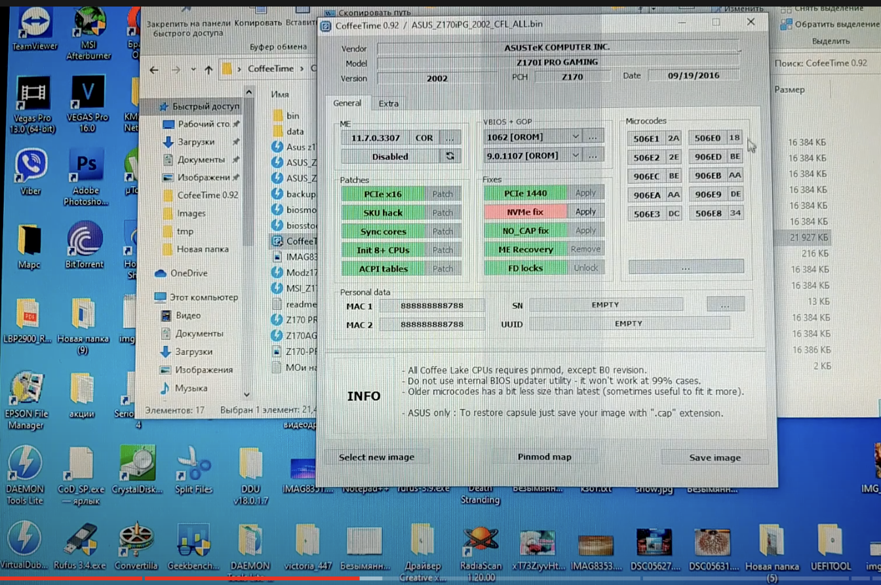Click the UUID field showing EMPTY
The image size is (881, 585).
pos(629,324)
